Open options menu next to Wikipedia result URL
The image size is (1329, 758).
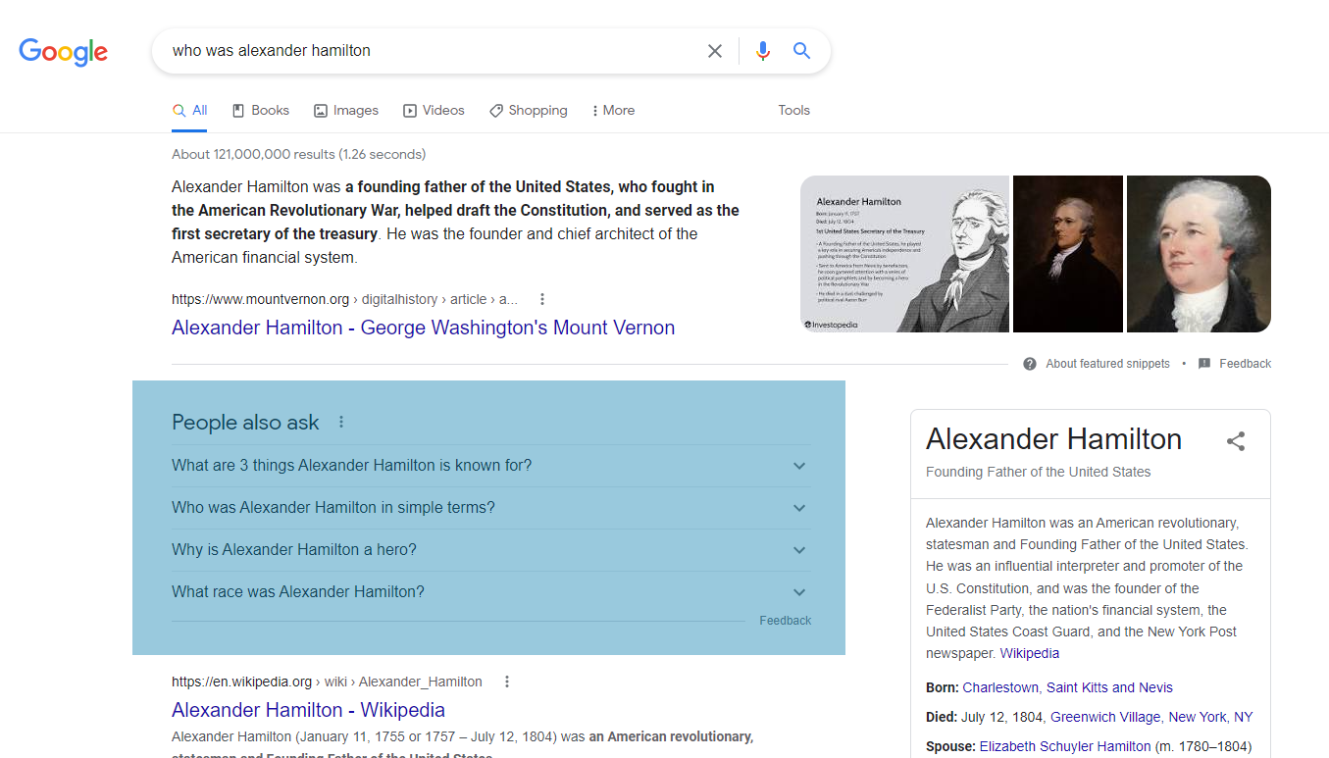tap(507, 682)
